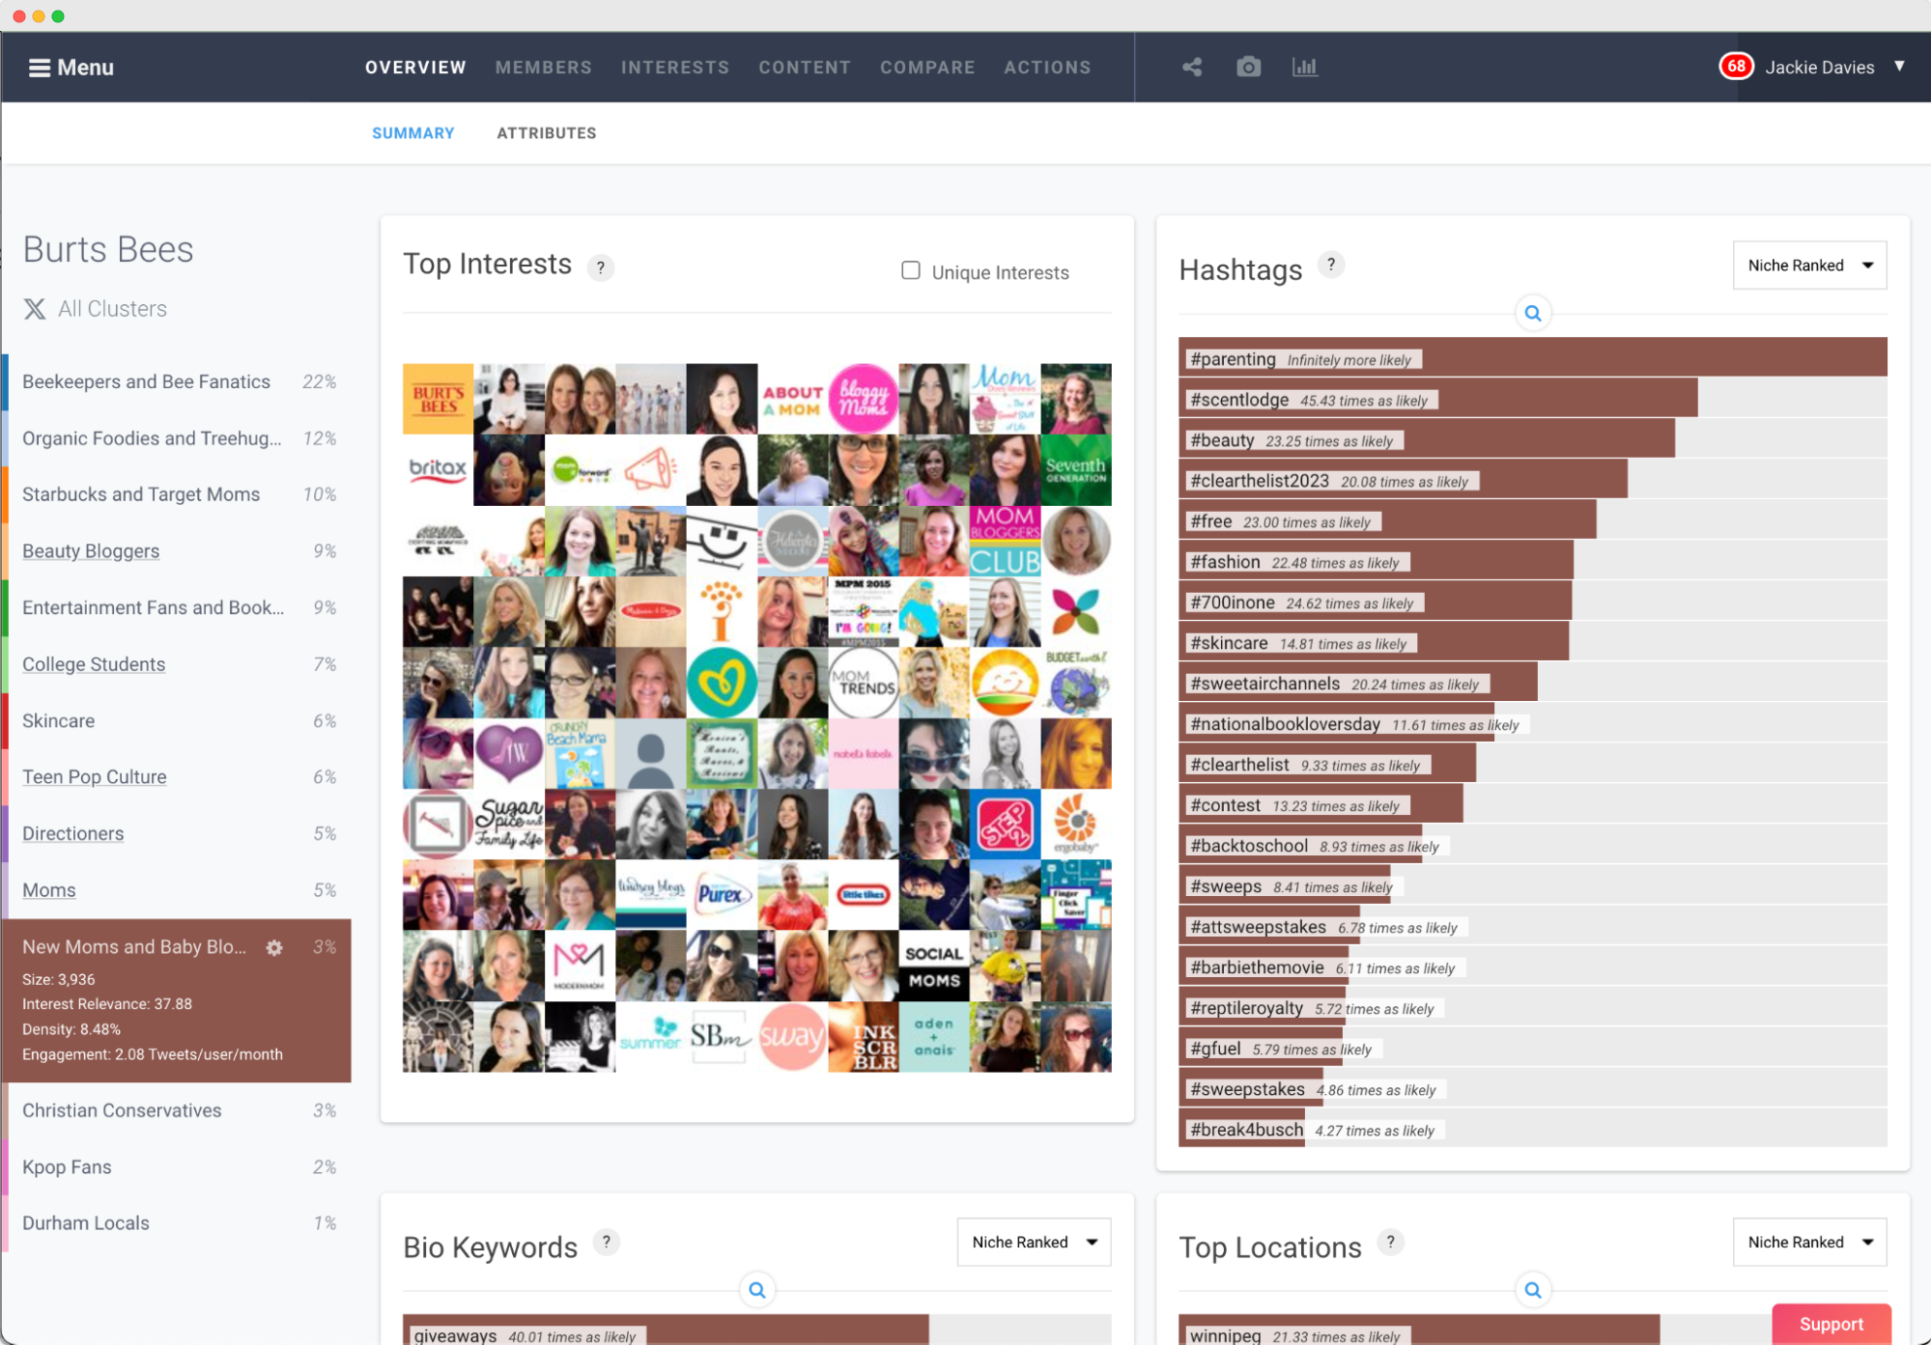Open the Actions tab
Screen dimensions: 1931x1345
1047,68
